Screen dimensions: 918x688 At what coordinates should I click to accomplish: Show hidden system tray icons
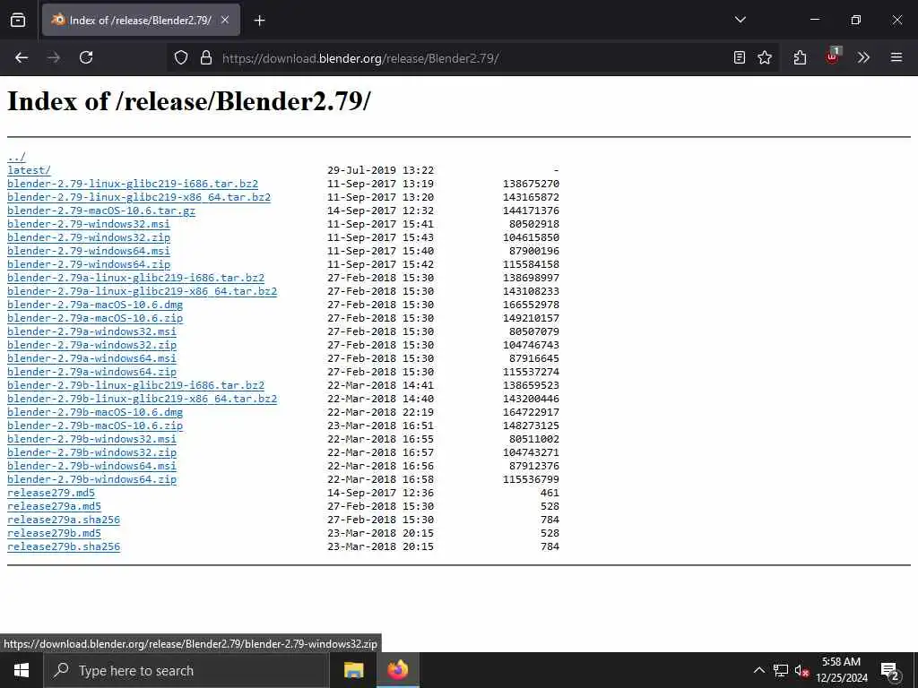click(x=758, y=670)
